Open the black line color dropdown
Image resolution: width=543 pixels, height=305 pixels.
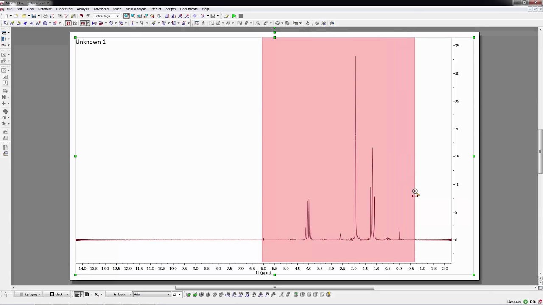coord(56,294)
